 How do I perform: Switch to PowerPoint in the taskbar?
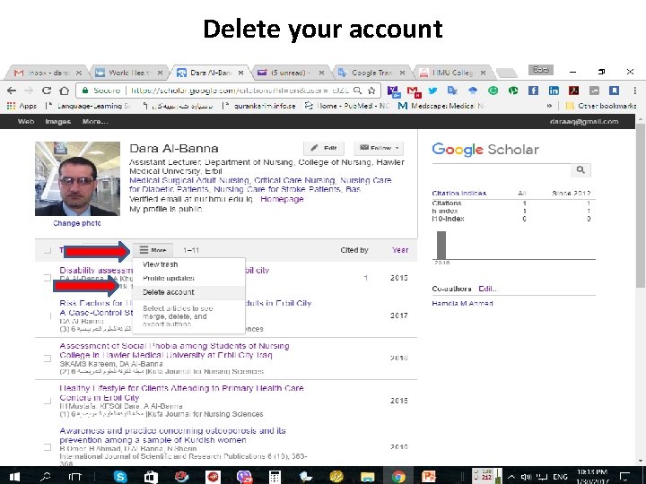click(x=429, y=477)
